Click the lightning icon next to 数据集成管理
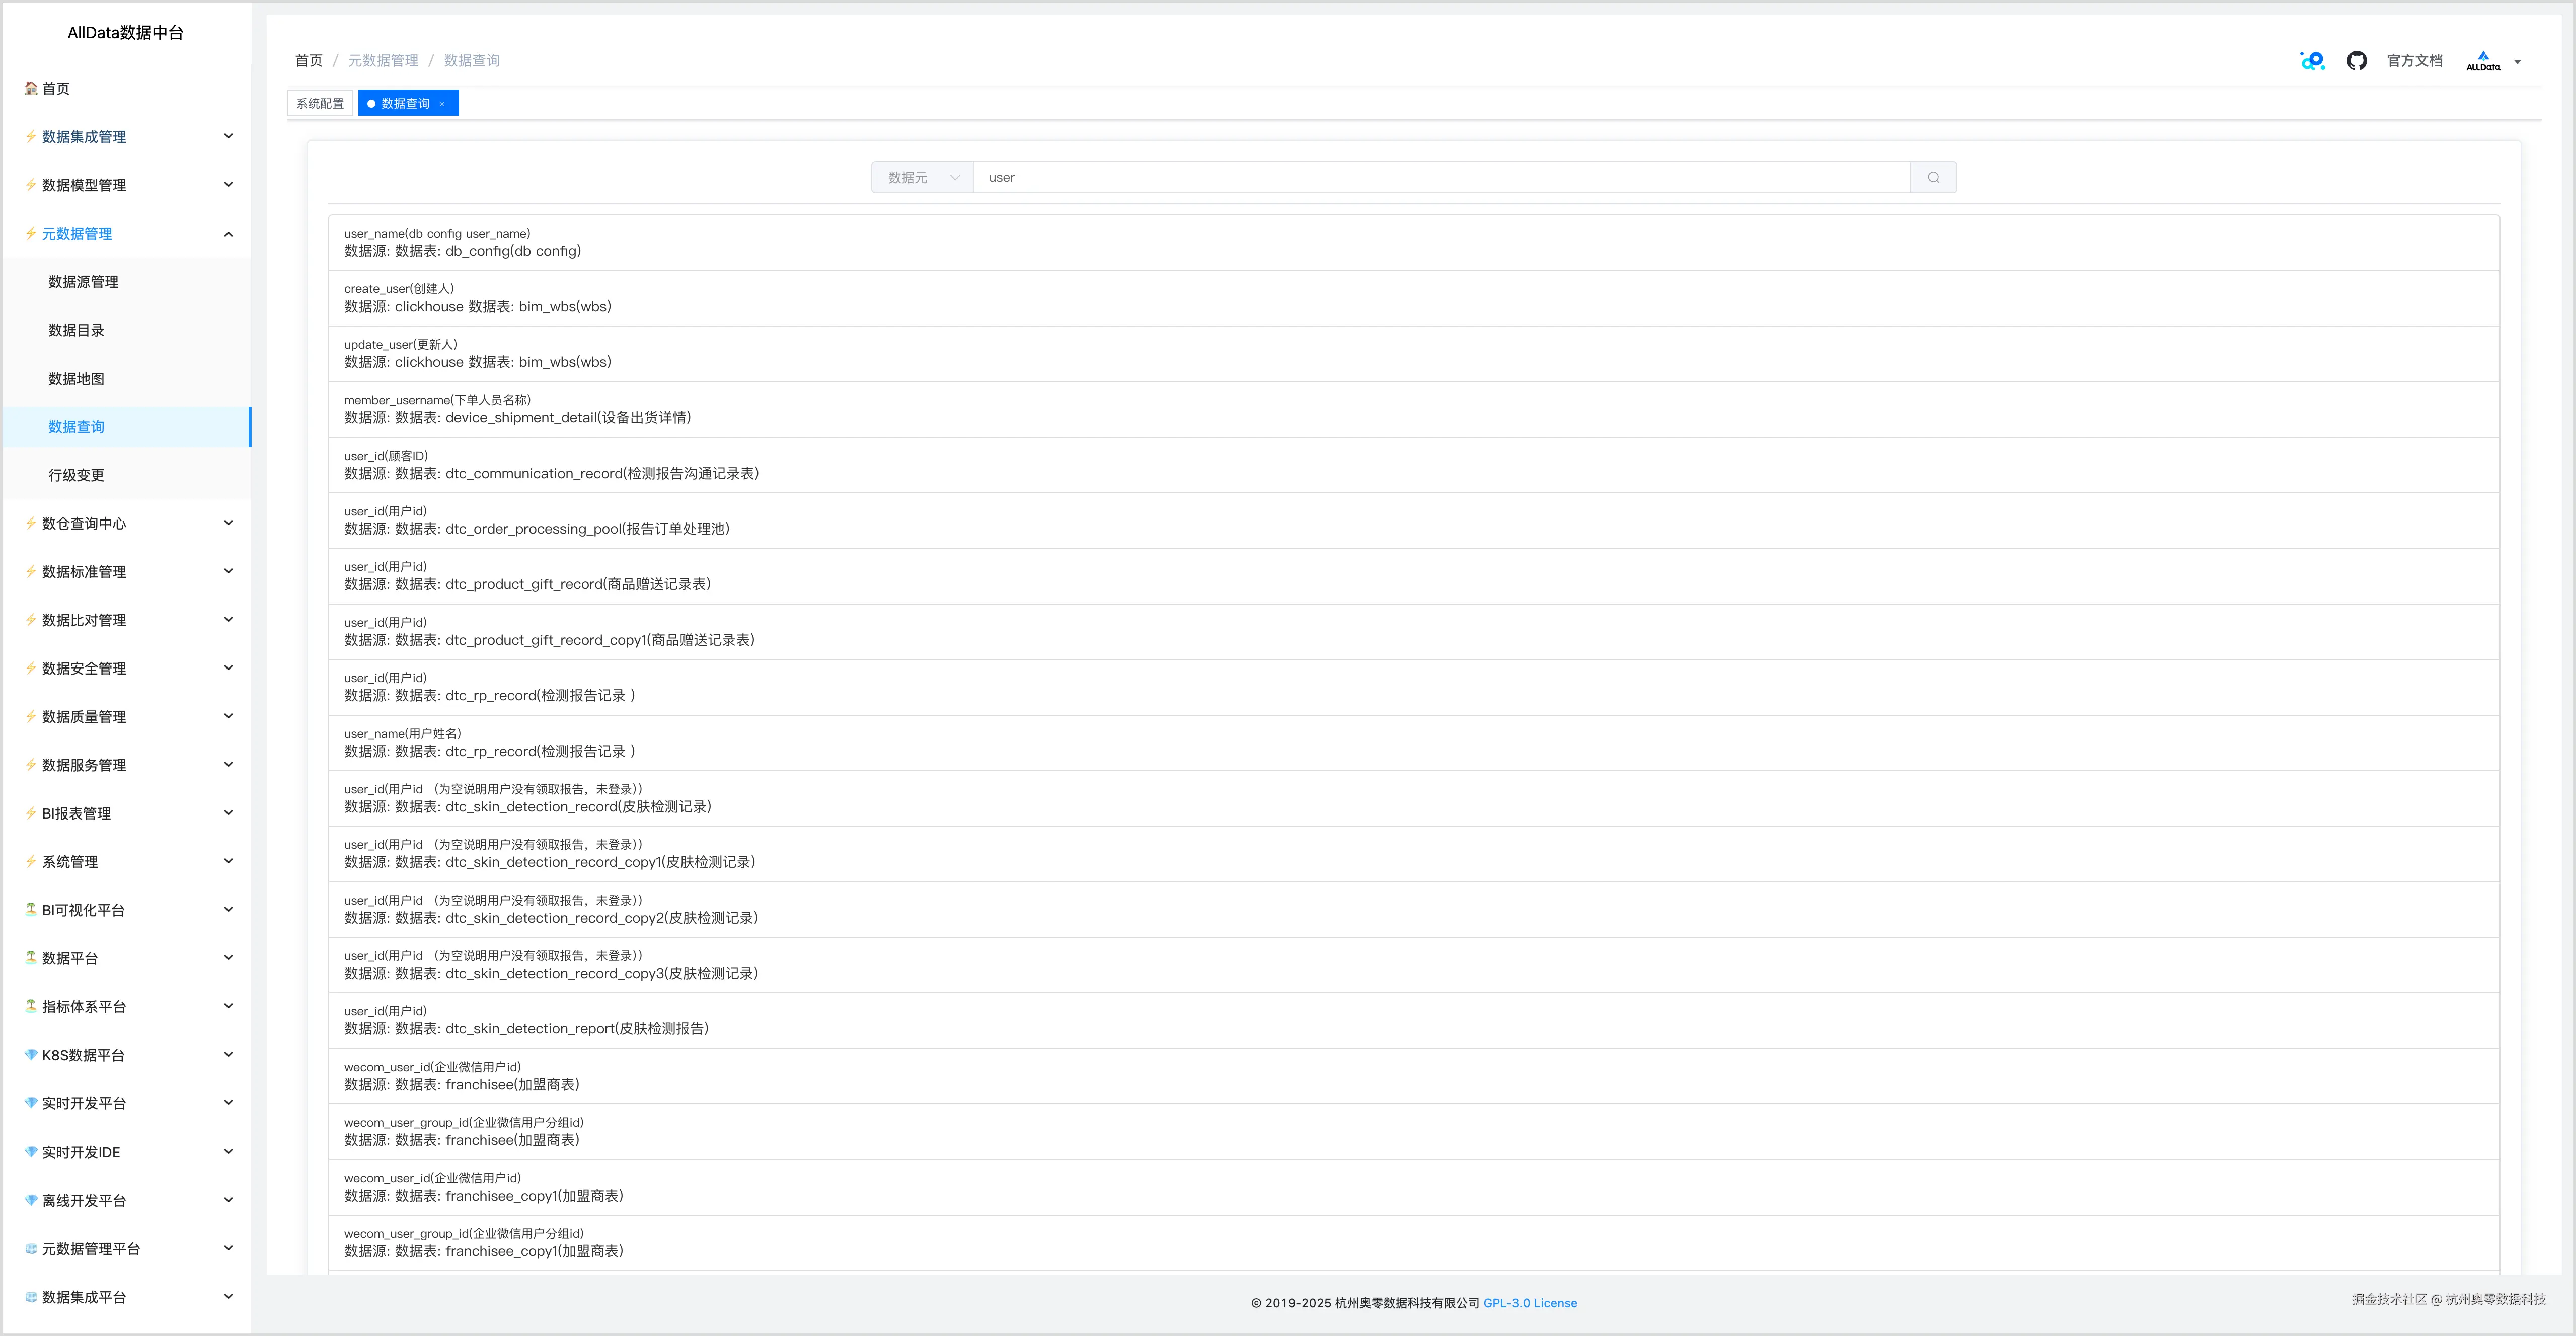The image size is (2576, 1336). click(x=31, y=137)
